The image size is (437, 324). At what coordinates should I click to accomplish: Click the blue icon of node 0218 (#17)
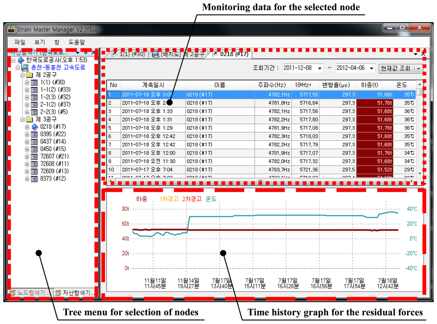pyautogui.click(x=35, y=127)
